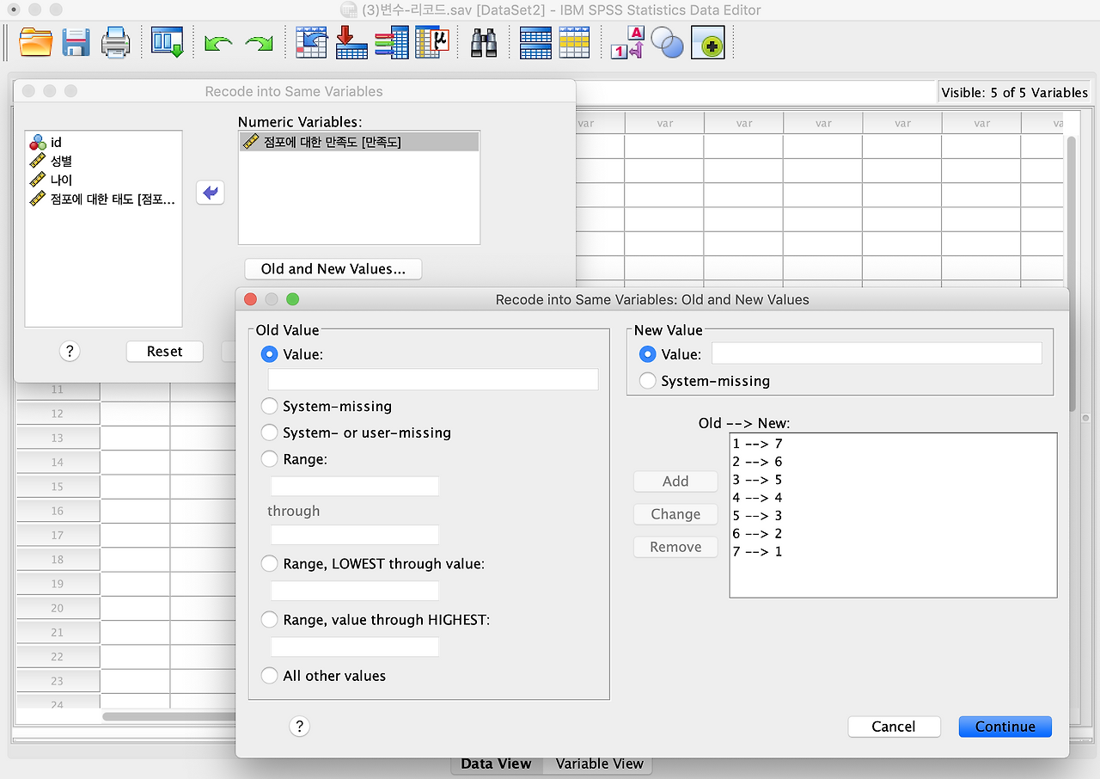
Task: Click the Old Value text field
Action: click(x=433, y=379)
